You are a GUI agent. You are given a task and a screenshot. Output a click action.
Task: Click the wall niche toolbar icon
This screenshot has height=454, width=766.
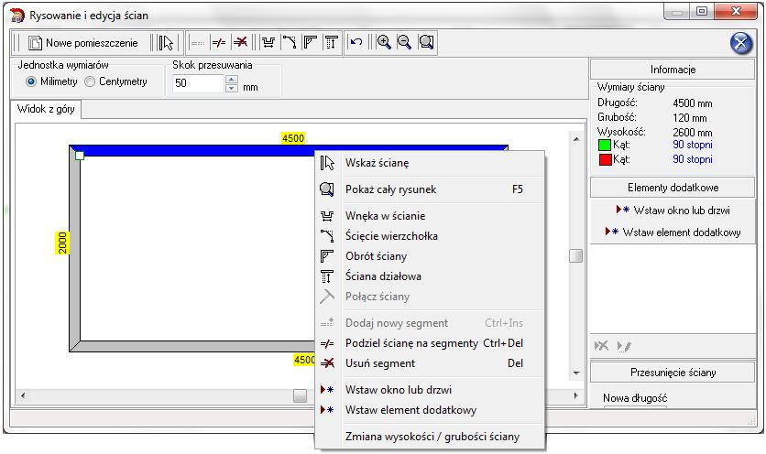268,43
